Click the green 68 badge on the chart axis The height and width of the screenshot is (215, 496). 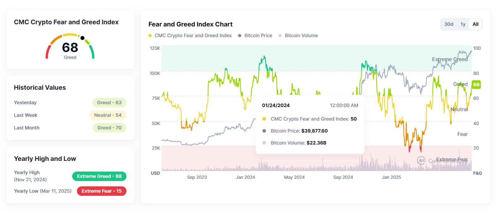[476, 84]
